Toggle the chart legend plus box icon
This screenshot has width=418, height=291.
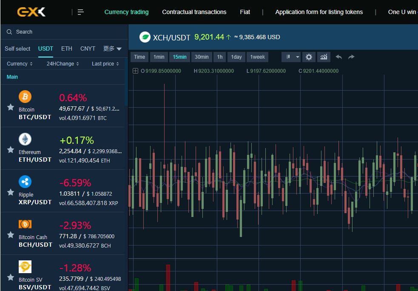(x=135, y=71)
